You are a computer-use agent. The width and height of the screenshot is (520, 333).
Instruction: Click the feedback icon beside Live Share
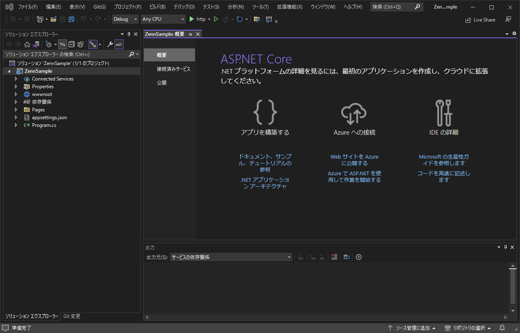click(x=508, y=19)
